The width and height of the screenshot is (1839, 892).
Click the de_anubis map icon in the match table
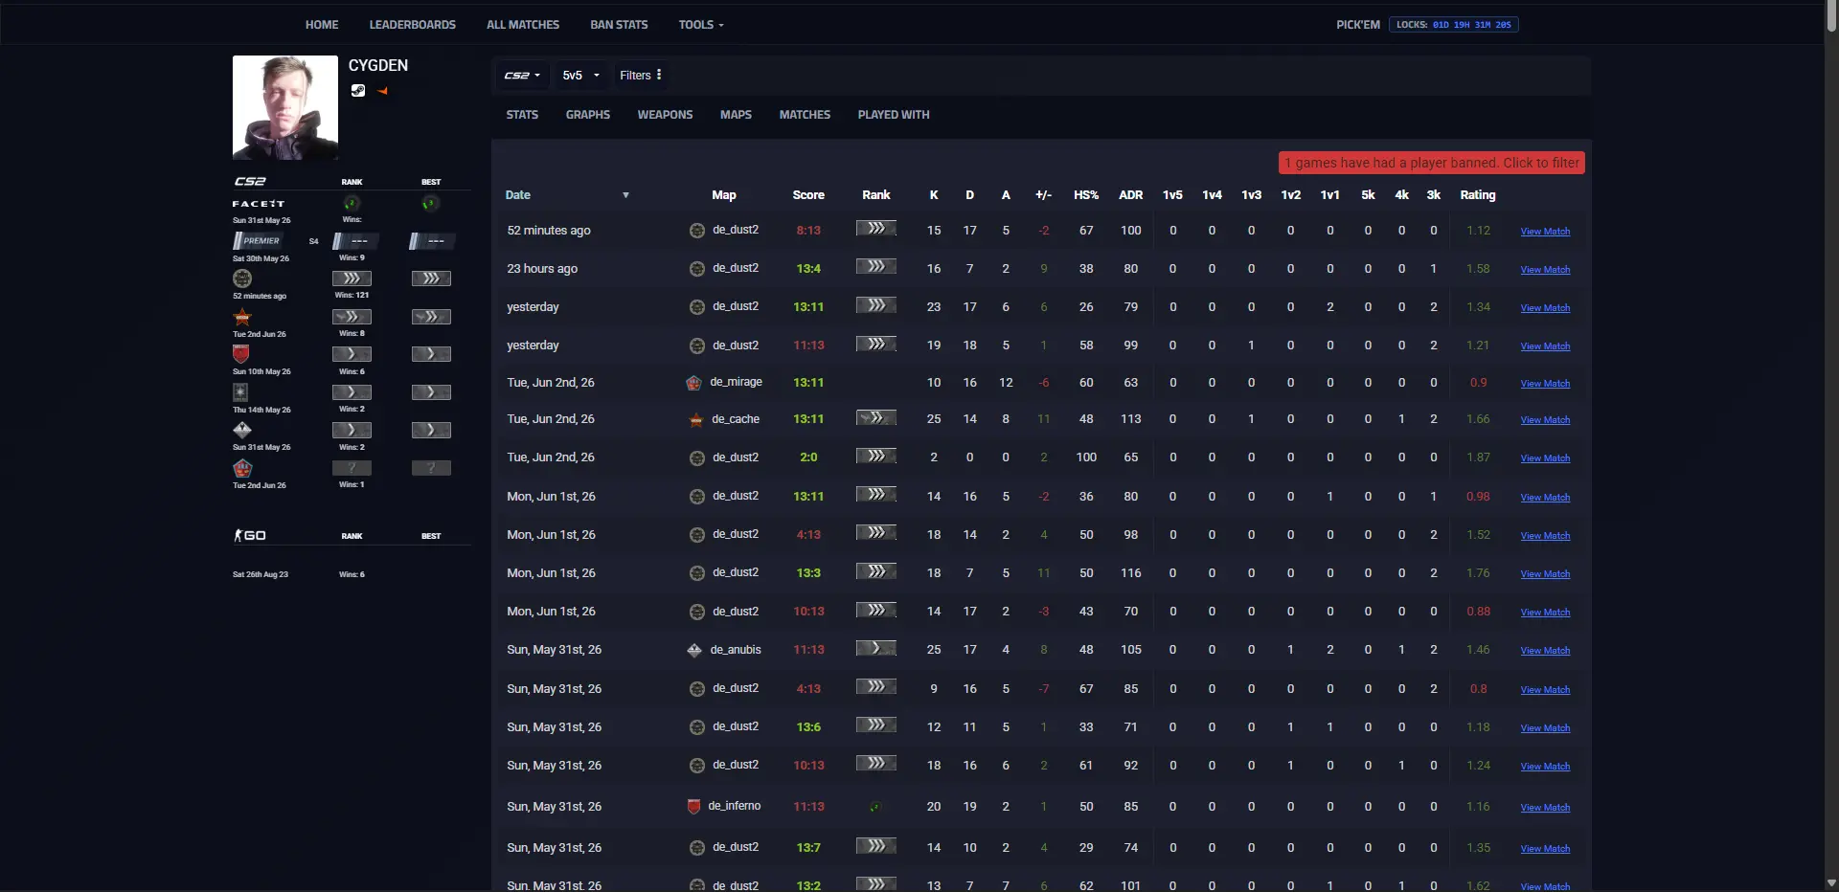click(694, 650)
